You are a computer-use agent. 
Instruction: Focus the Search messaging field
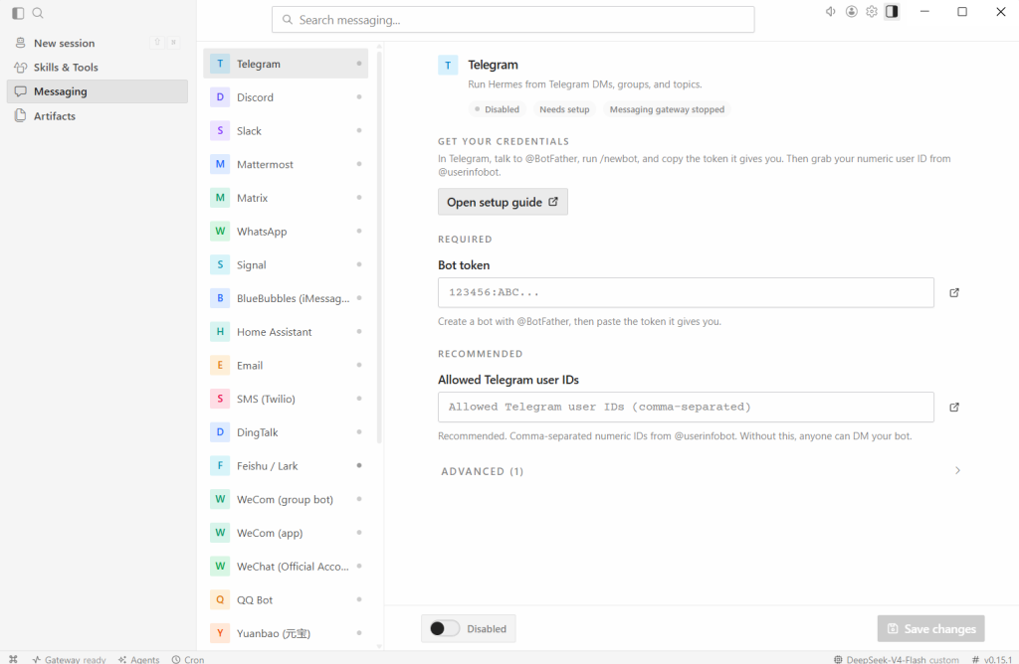pyautogui.click(x=512, y=20)
